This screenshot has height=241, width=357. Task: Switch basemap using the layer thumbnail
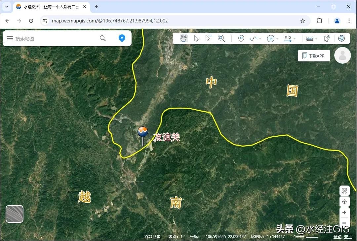pyautogui.click(x=15, y=214)
